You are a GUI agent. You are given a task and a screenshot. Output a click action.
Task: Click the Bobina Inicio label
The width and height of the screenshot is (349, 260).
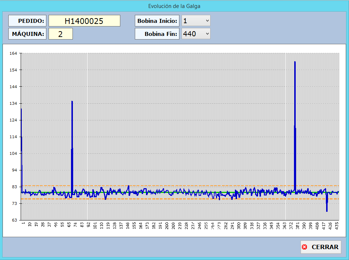click(x=157, y=21)
